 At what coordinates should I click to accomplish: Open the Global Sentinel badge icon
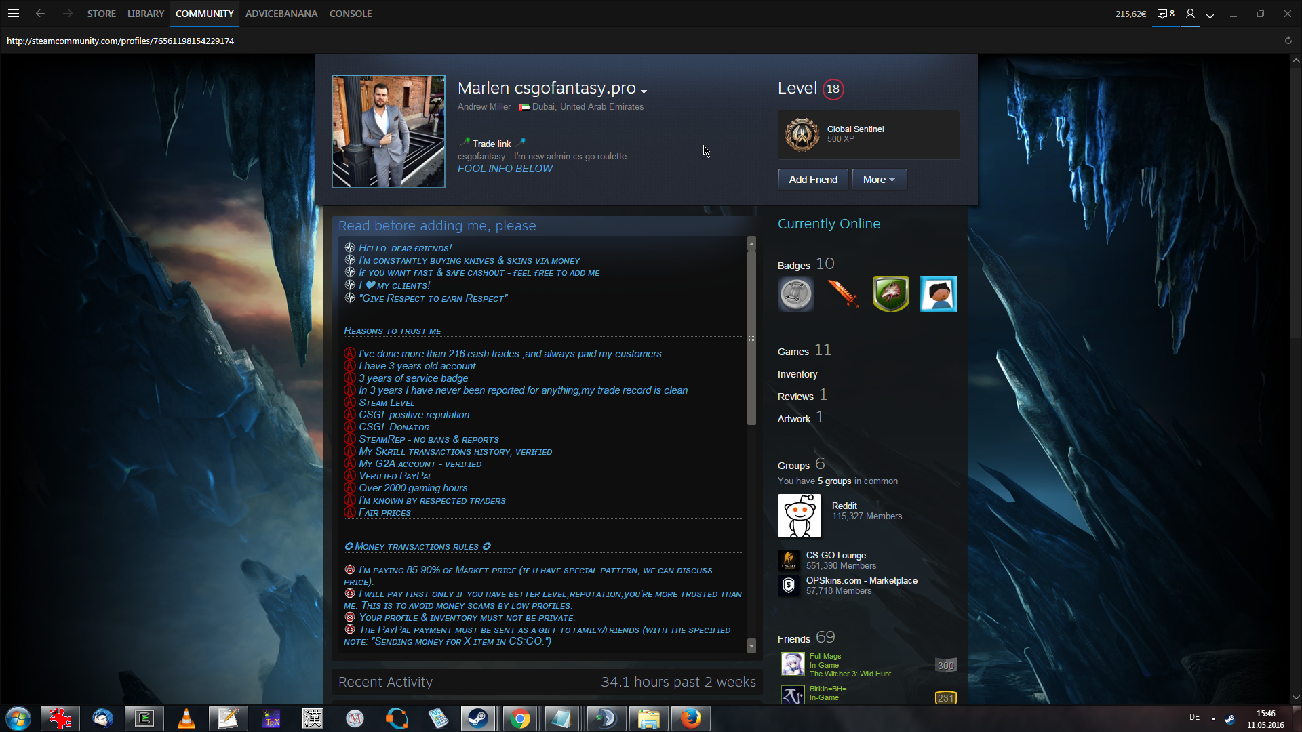802,134
